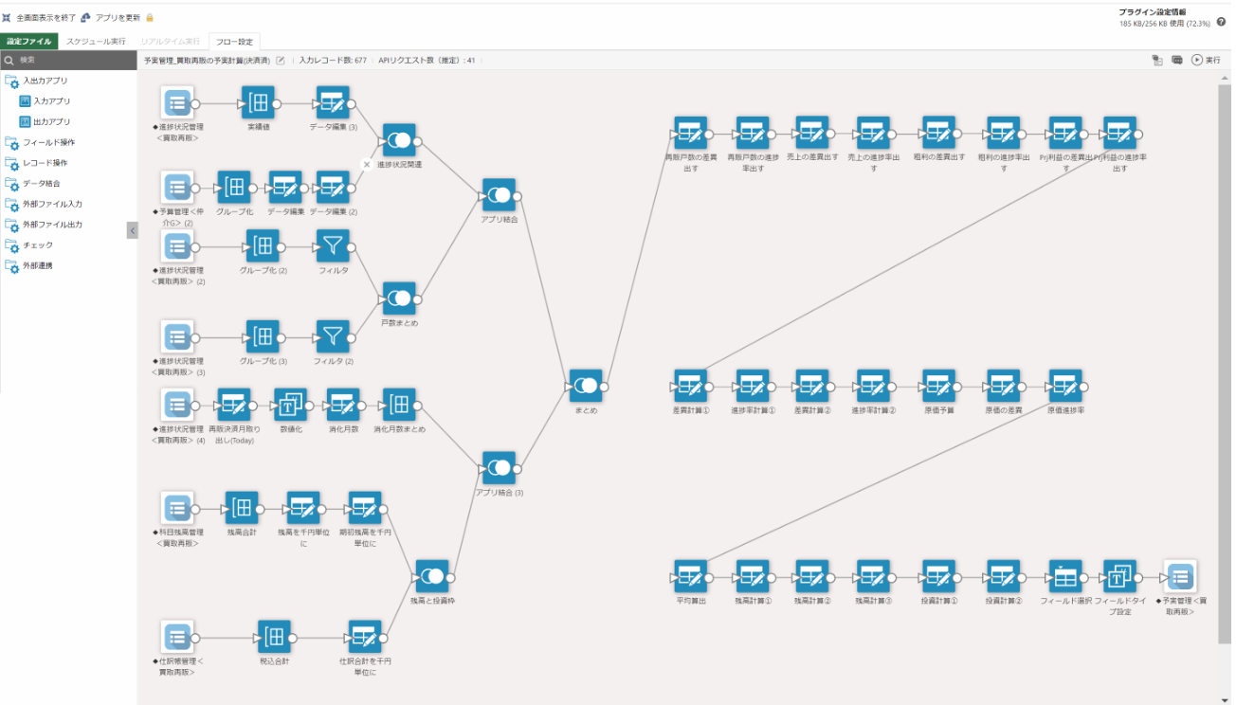Image resolution: width=1236 pixels, height=705 pixels.
Task: Click アプリを更新 to update app
Action: [116, 17]
